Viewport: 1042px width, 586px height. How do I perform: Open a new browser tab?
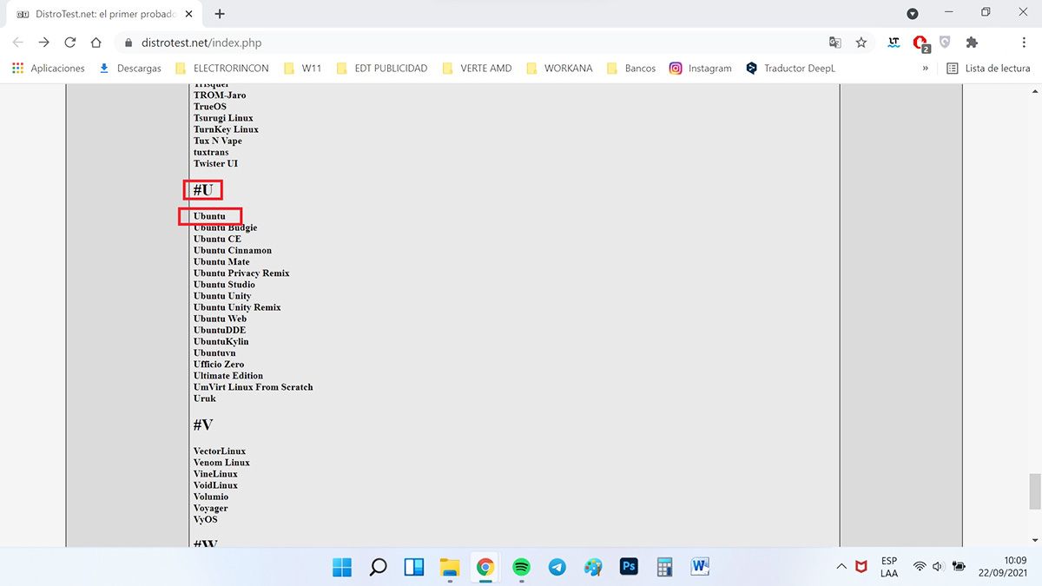220,14
